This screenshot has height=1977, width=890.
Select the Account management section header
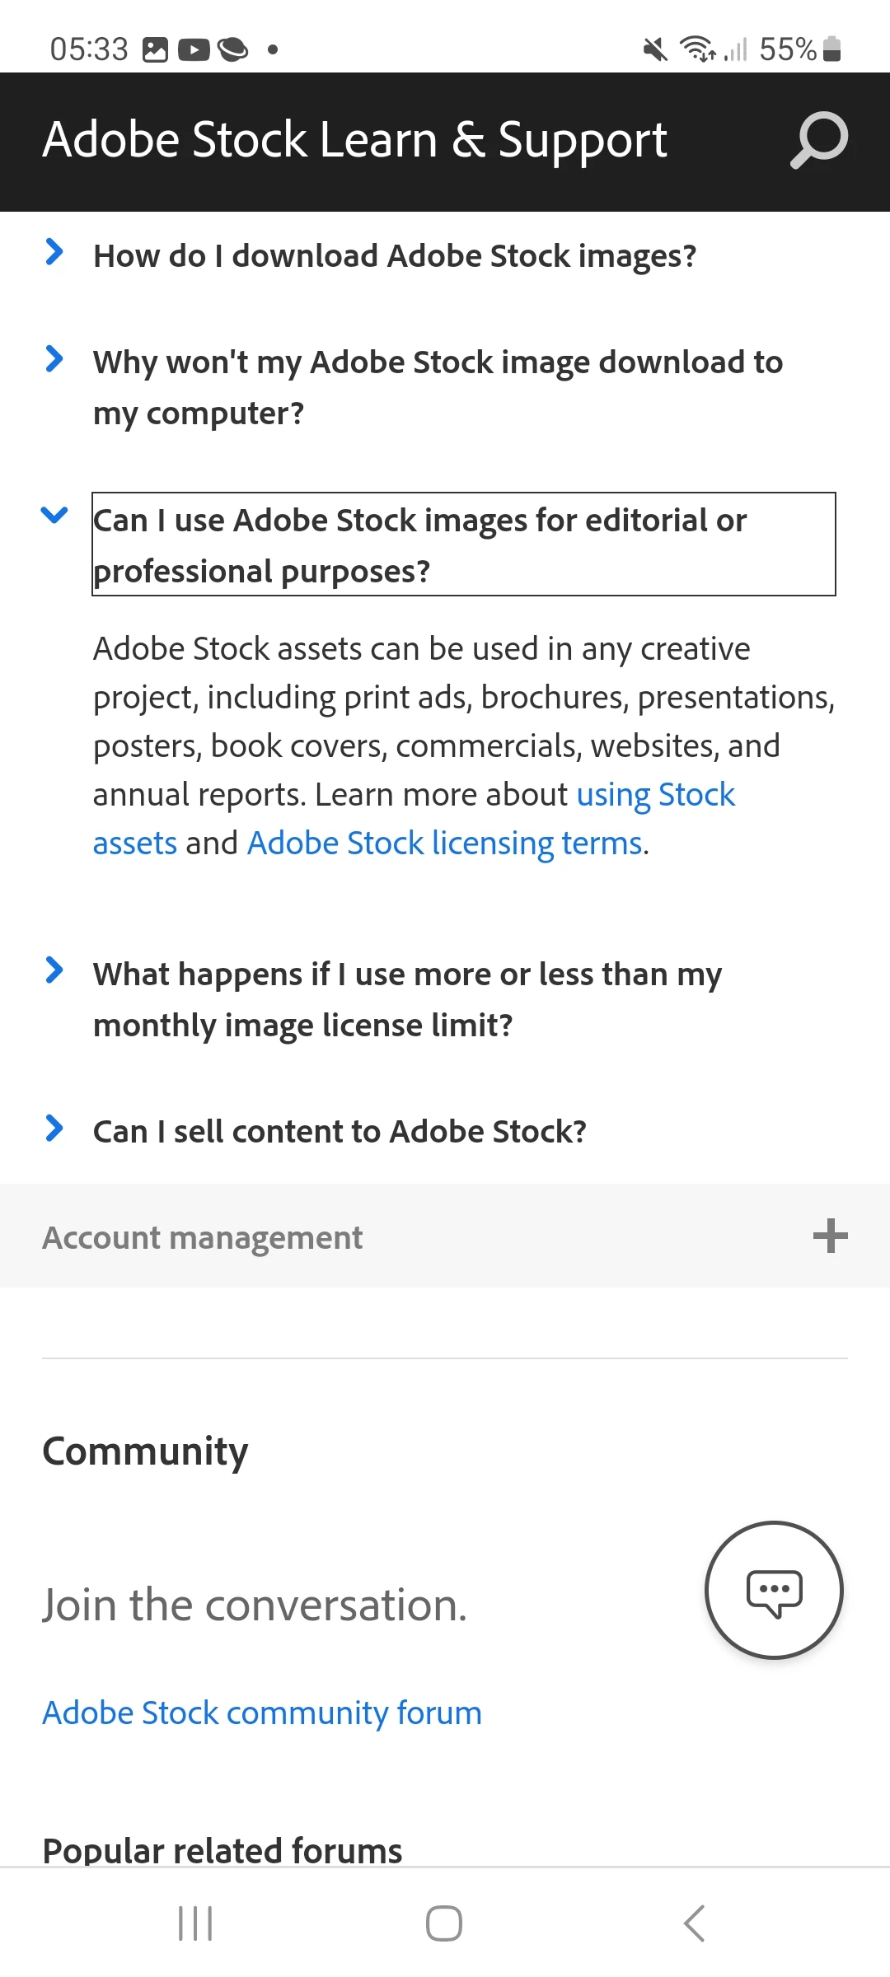(203, 1237)
